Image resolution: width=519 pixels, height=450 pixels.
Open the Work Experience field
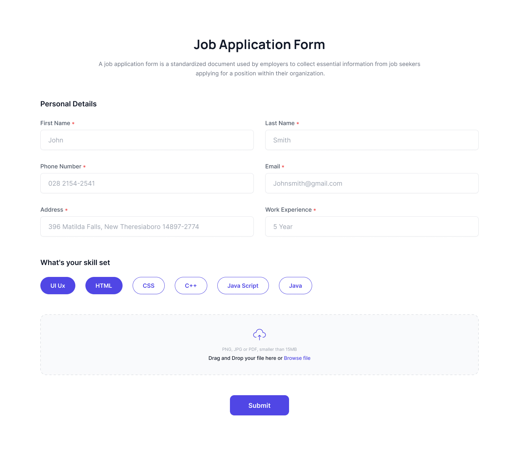pyautogui.click(x=372, y=226)
